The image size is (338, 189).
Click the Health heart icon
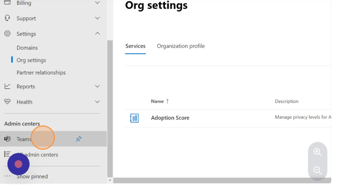pos(7,102)
